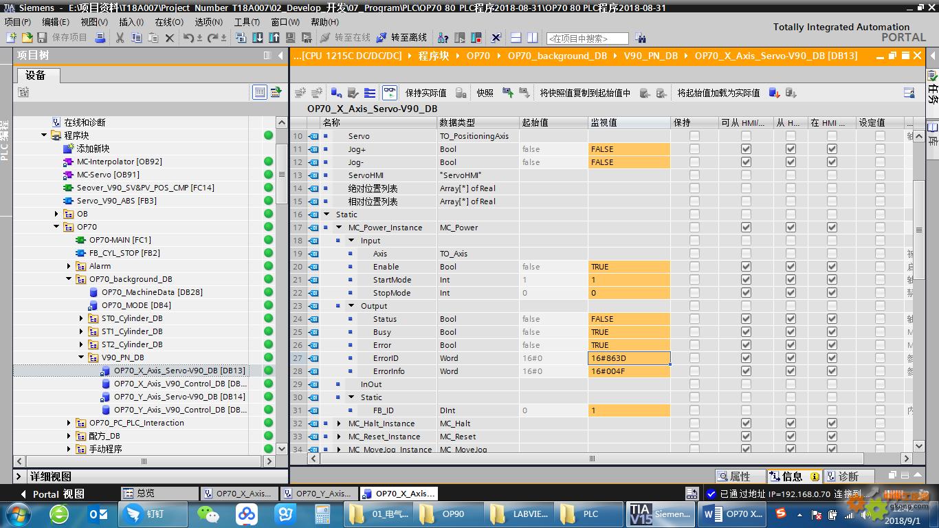This screenshot has height=528, width=939.
Task: Open the 在线(O) menu
Action: tap(168, 22)
